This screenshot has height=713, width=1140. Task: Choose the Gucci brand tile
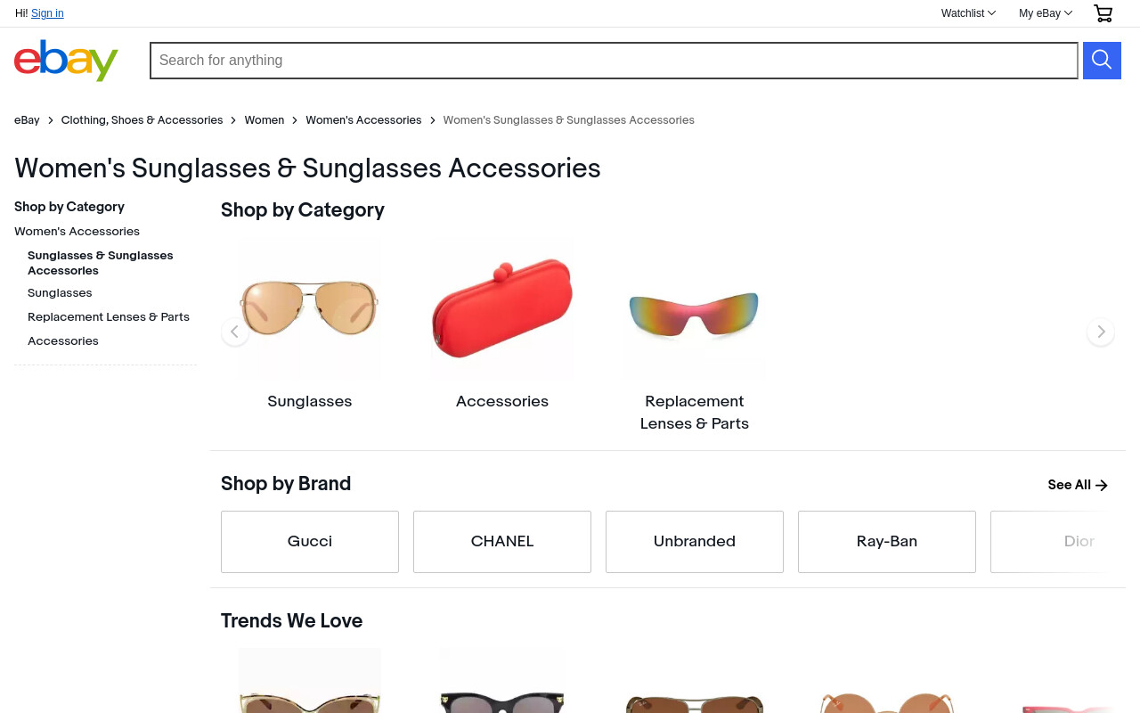(310, 542)
